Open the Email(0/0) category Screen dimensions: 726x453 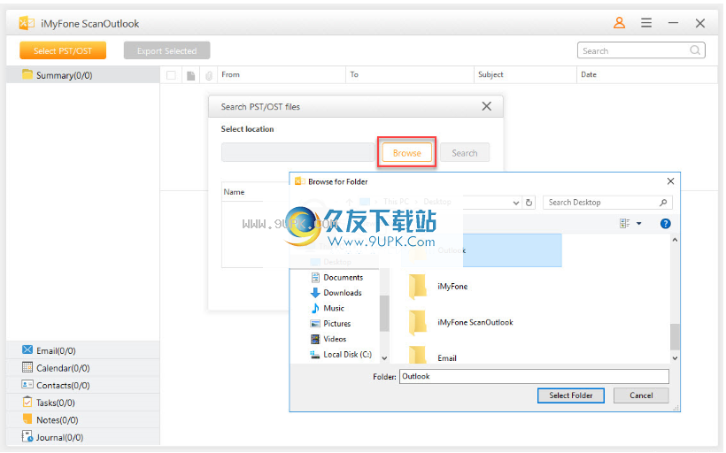tap(83, 350)
